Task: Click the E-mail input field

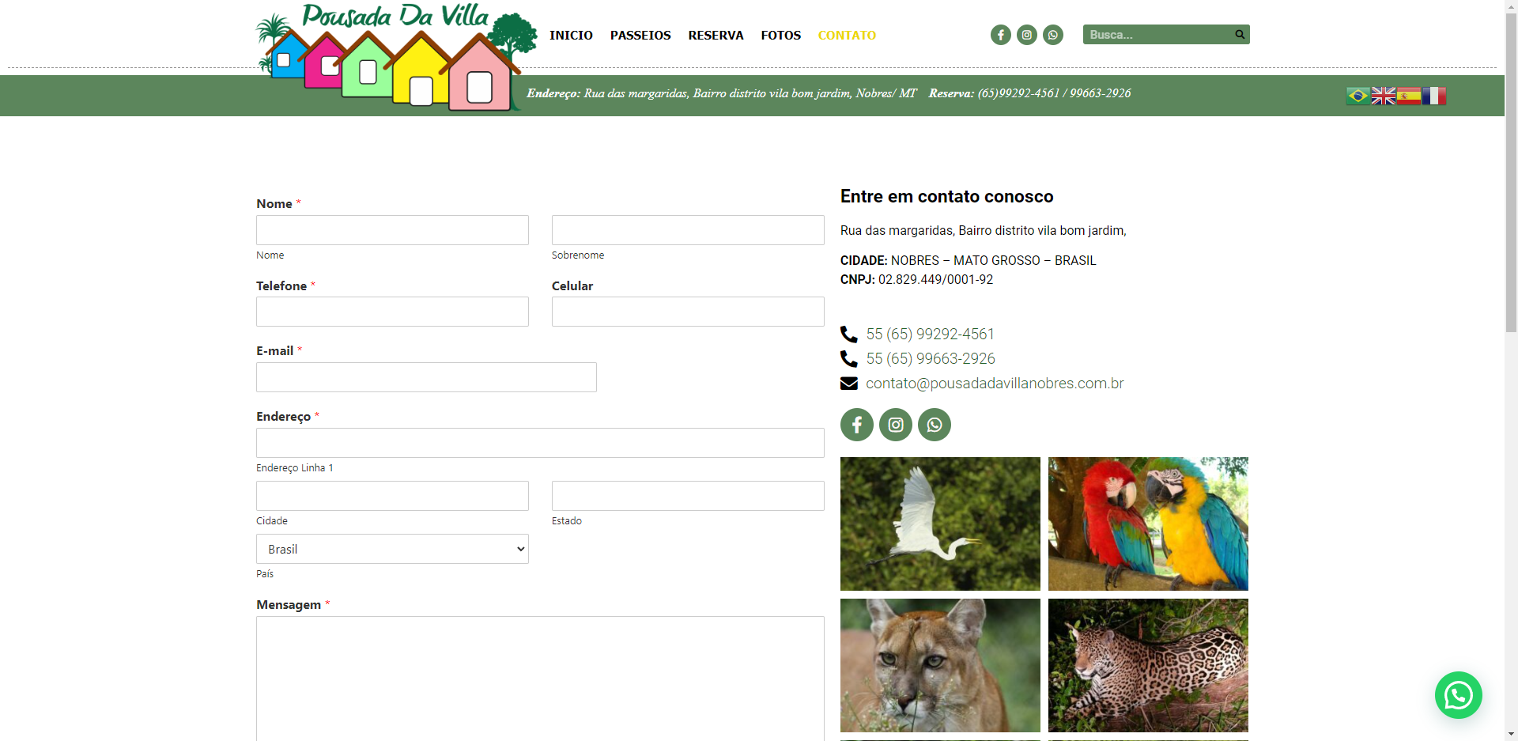Action: (426, 377)
